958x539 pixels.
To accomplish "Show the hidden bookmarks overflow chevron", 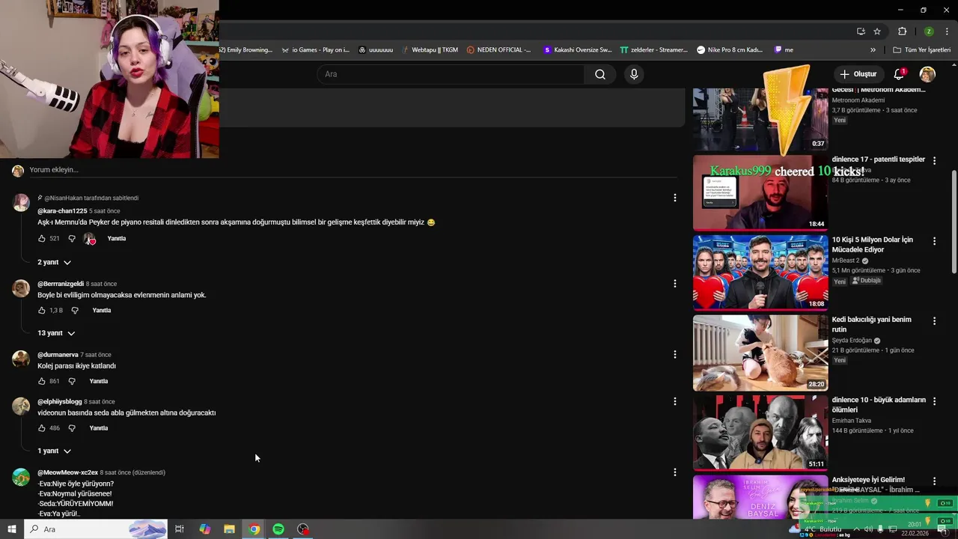I will coord(873,50).
